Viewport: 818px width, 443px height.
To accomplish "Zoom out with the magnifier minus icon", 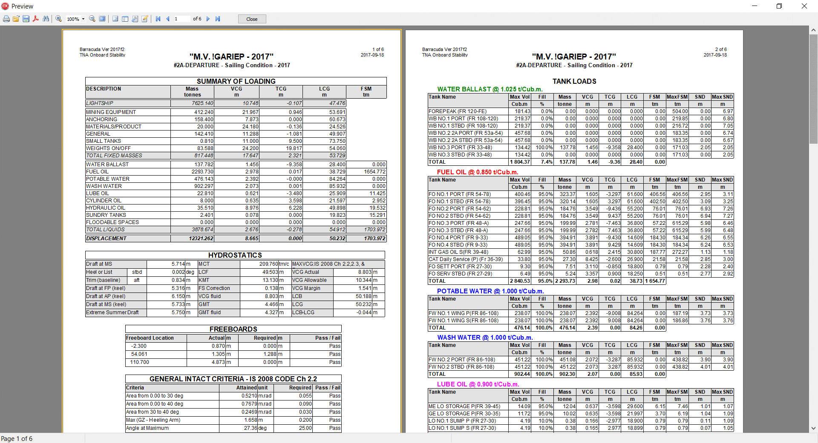I will coord(92,19).
